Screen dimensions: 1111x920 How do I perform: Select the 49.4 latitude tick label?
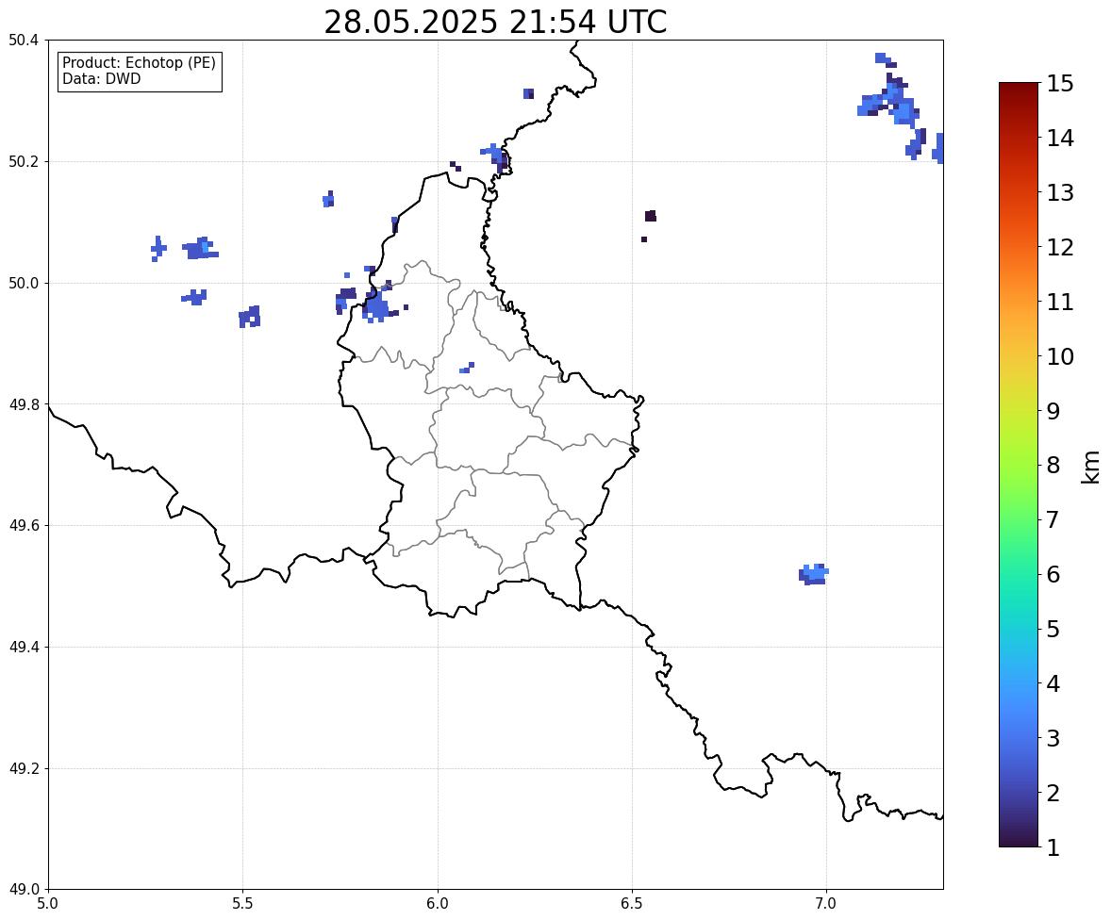23,647
